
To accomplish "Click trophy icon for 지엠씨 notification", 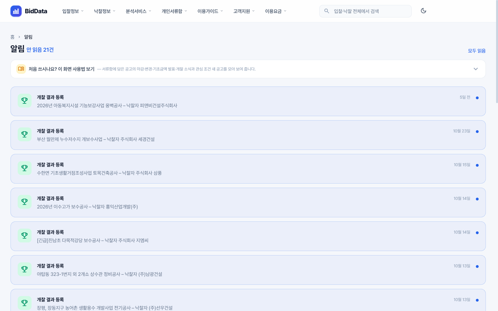I will pos(25,236).
